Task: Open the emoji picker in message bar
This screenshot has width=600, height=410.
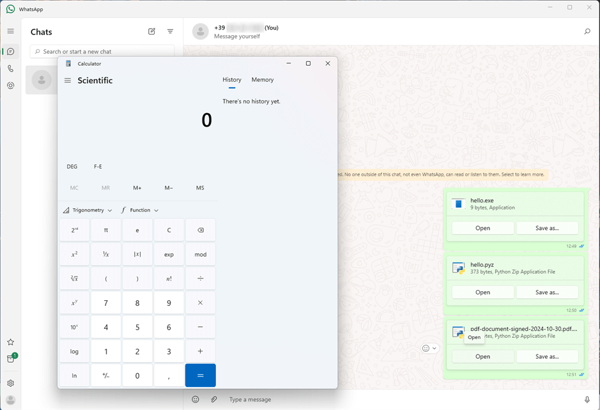Action: (x=196, y=399)
